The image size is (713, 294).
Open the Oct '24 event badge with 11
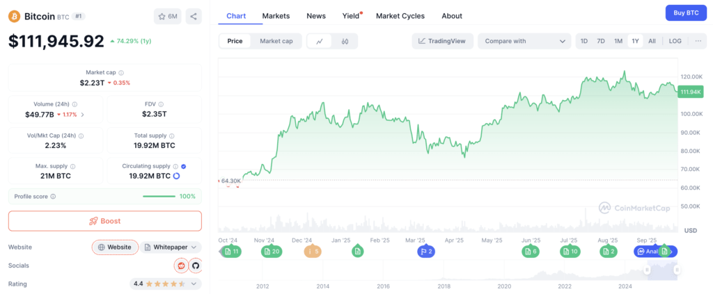[231, 252]
